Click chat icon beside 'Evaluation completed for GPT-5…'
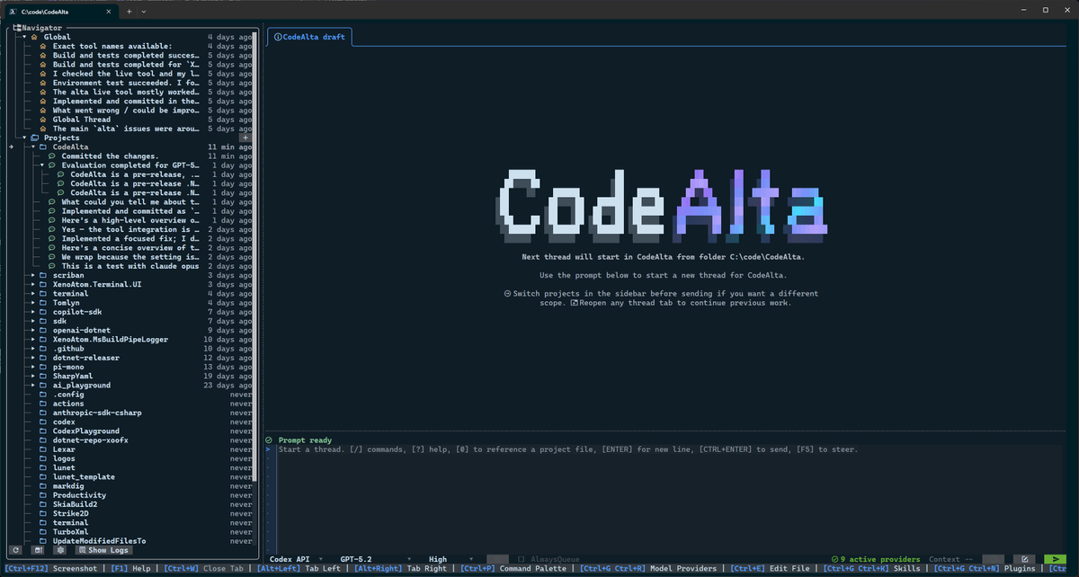This screenshot has width=1079, height=577. click(52, 165)
